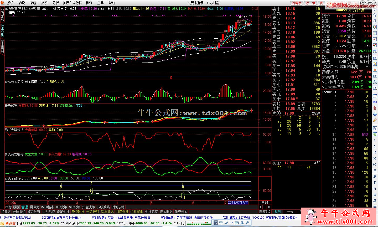This screenshot has width=378, height=227.
Task: Switch to 技术分析 side tab
Action: (x=2, y=30)
